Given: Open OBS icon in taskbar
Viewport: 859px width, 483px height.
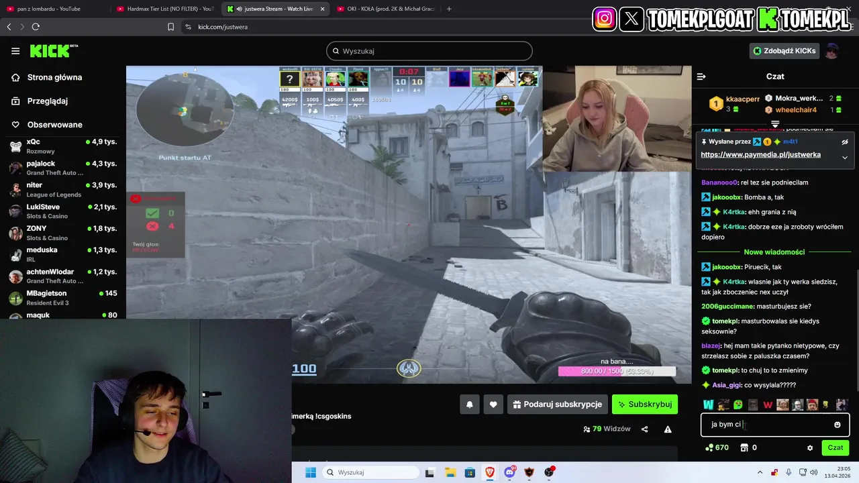Looking at the screenshot, I should coord(549,472).
